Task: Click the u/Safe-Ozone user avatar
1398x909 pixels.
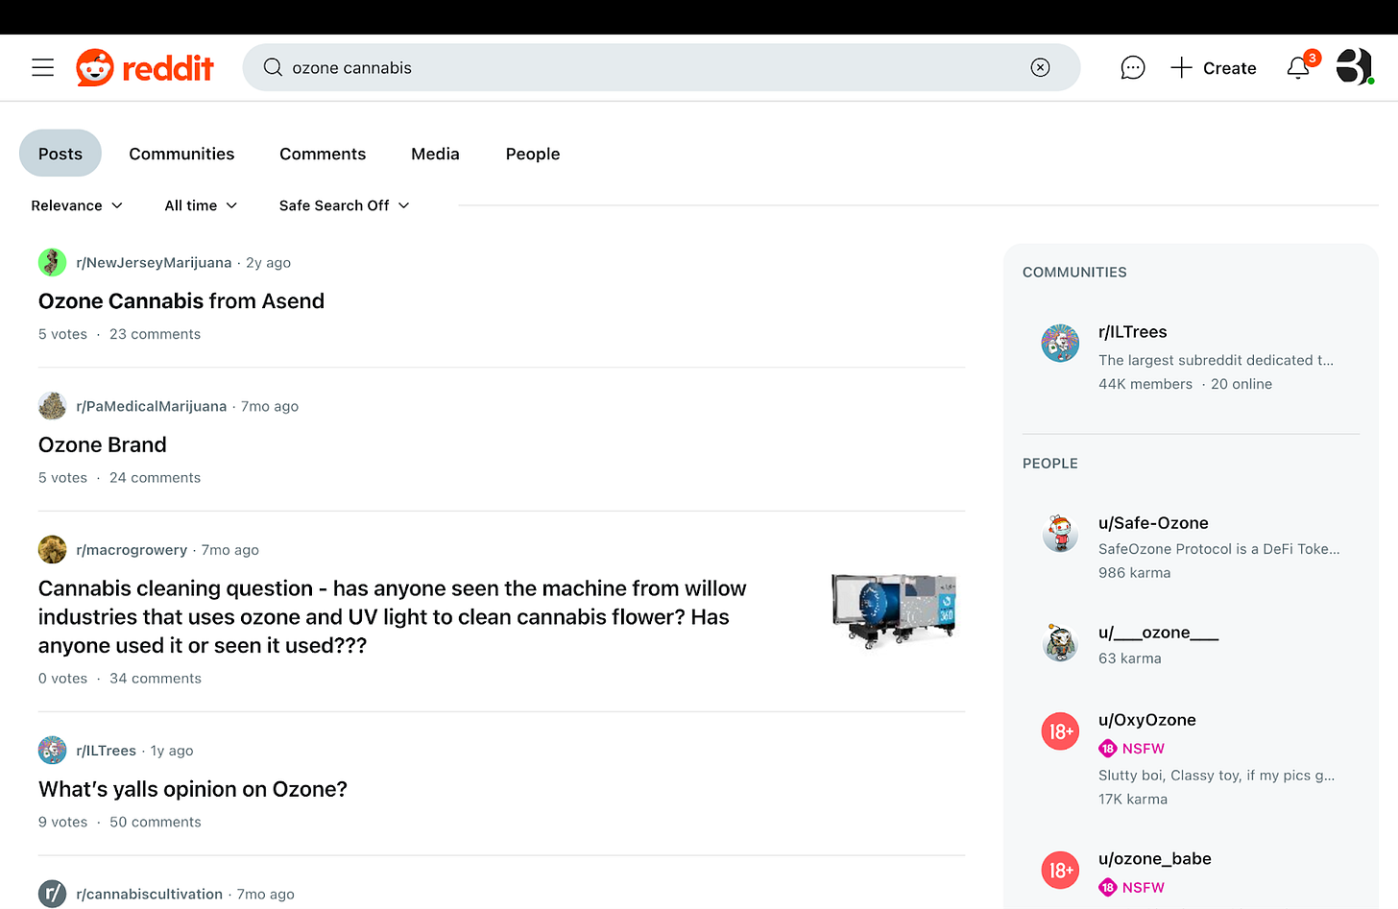Action: pyautogui.click(x=1060, y=534)
